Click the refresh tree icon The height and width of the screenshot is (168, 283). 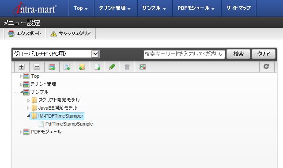[266, 66]
